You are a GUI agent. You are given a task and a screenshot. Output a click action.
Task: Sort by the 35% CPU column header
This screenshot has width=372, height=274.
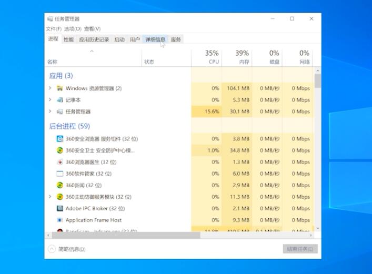(x=207, y=58)
